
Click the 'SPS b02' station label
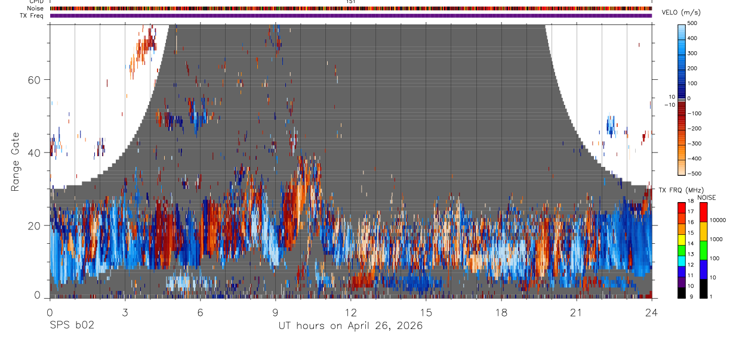[x=72, y=326]
